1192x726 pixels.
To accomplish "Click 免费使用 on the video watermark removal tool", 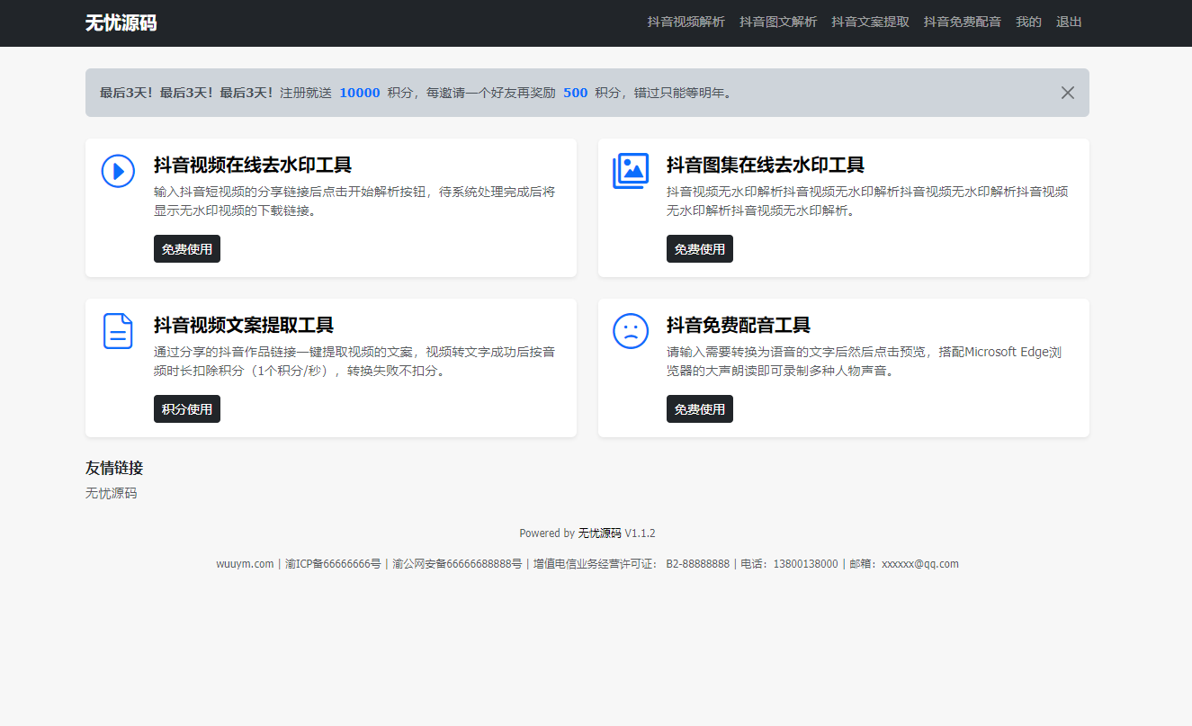I will click(187, 248).
